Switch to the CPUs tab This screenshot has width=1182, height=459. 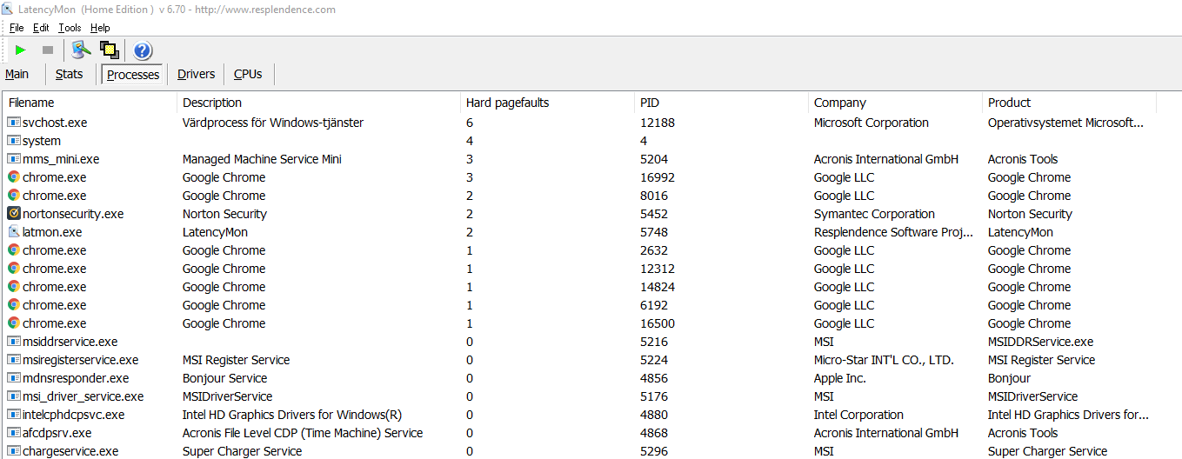(248, 75)
